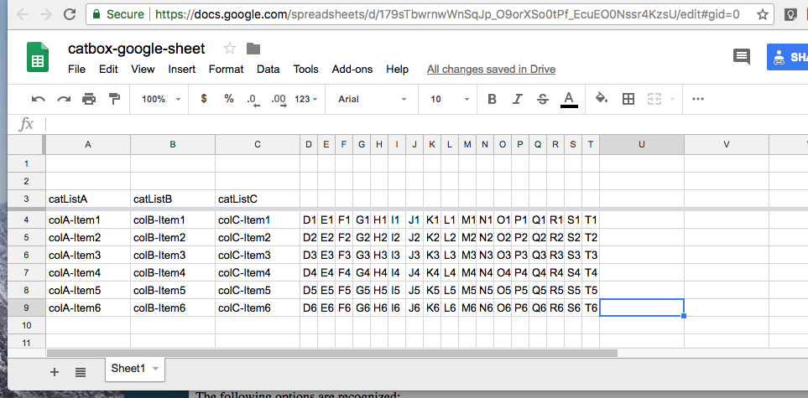Click the move to folder icon
This screenshot has width=808, height=398.
[253, 49]
